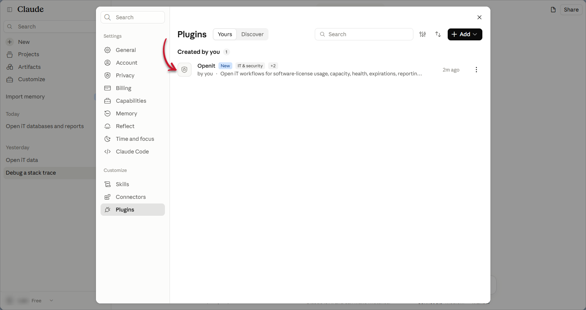Switch to the Discover tab
586x310 pixels.
tap(252, 34)
